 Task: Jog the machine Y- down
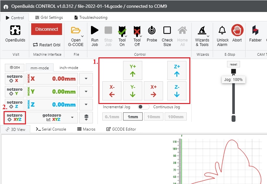point(133,91)
